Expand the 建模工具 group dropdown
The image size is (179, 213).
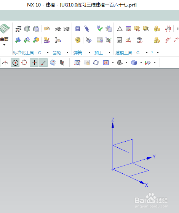click(147, 52)
